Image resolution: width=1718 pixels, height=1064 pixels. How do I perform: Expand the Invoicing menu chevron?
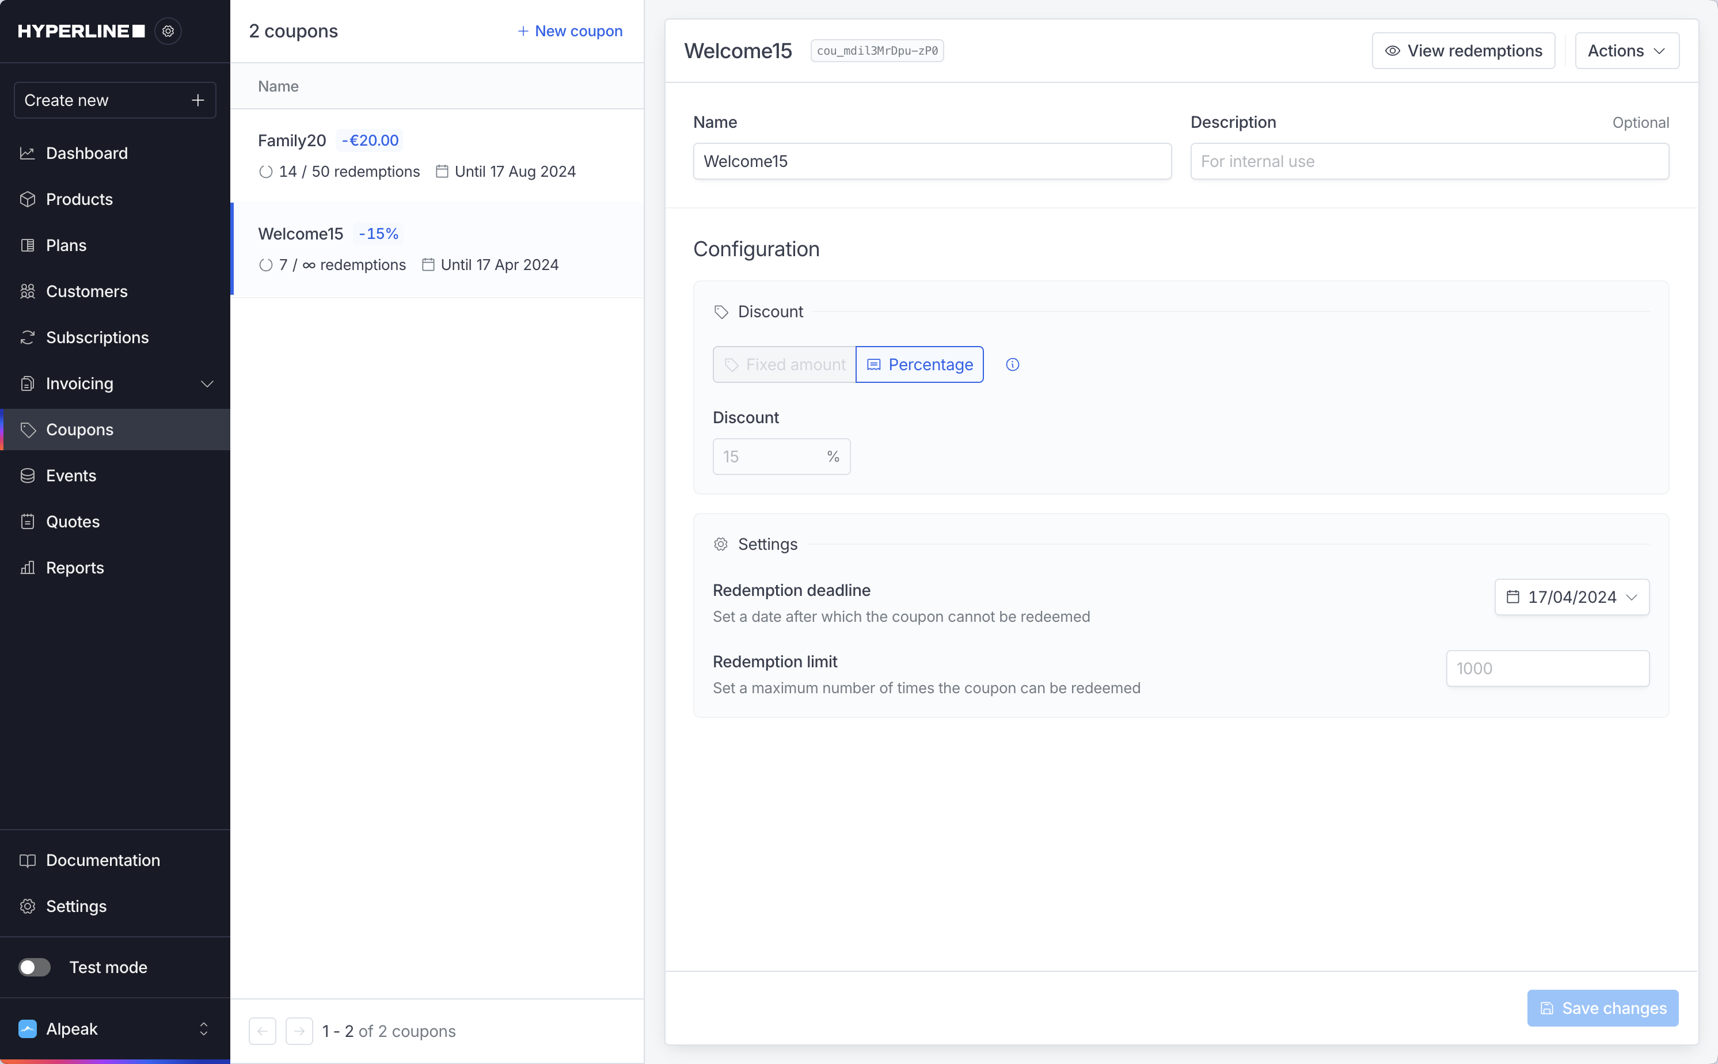point(207,383)
